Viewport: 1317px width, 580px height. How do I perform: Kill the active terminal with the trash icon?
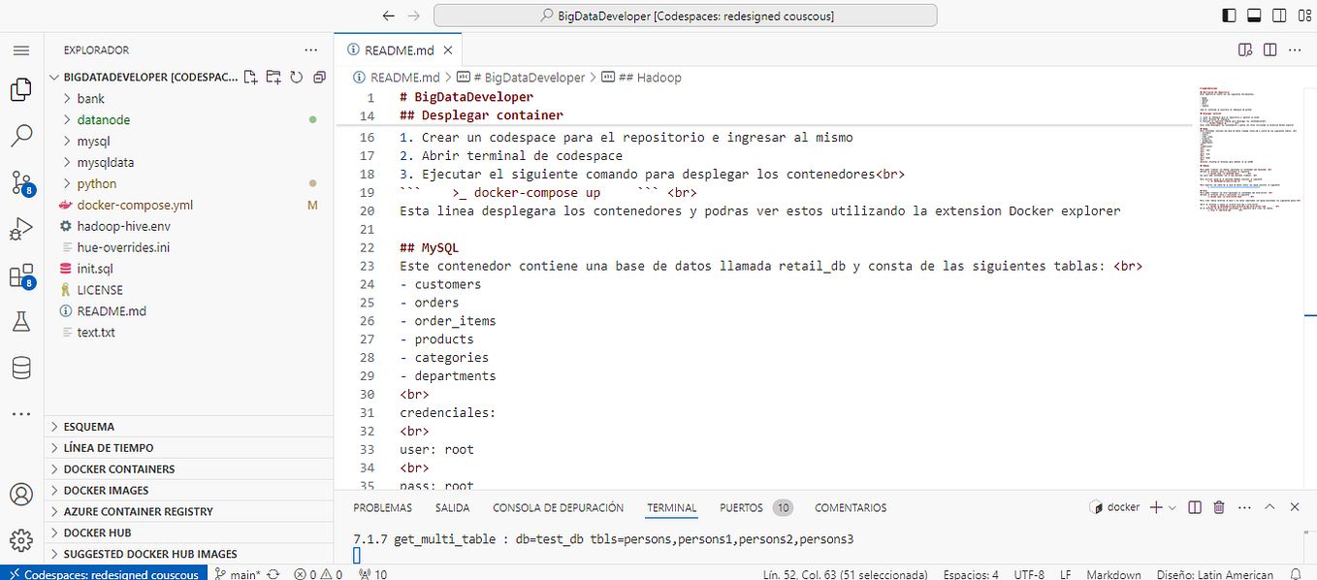tap(1219, 506)
